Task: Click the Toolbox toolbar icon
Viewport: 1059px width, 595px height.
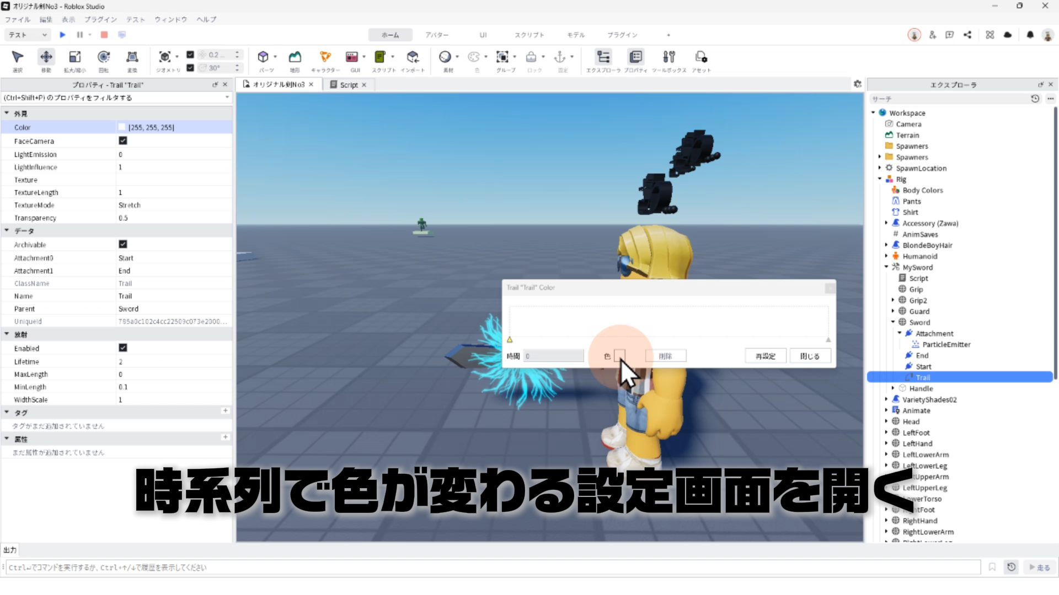Action: (x=668, y=57)
